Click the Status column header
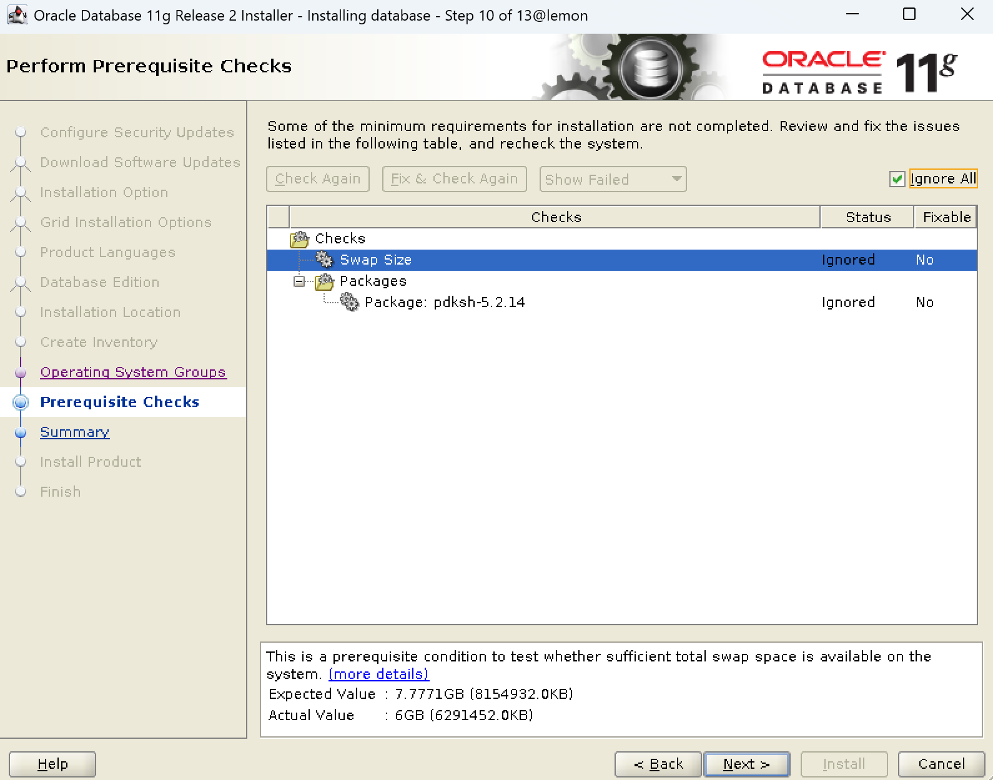 pos(868,217)
